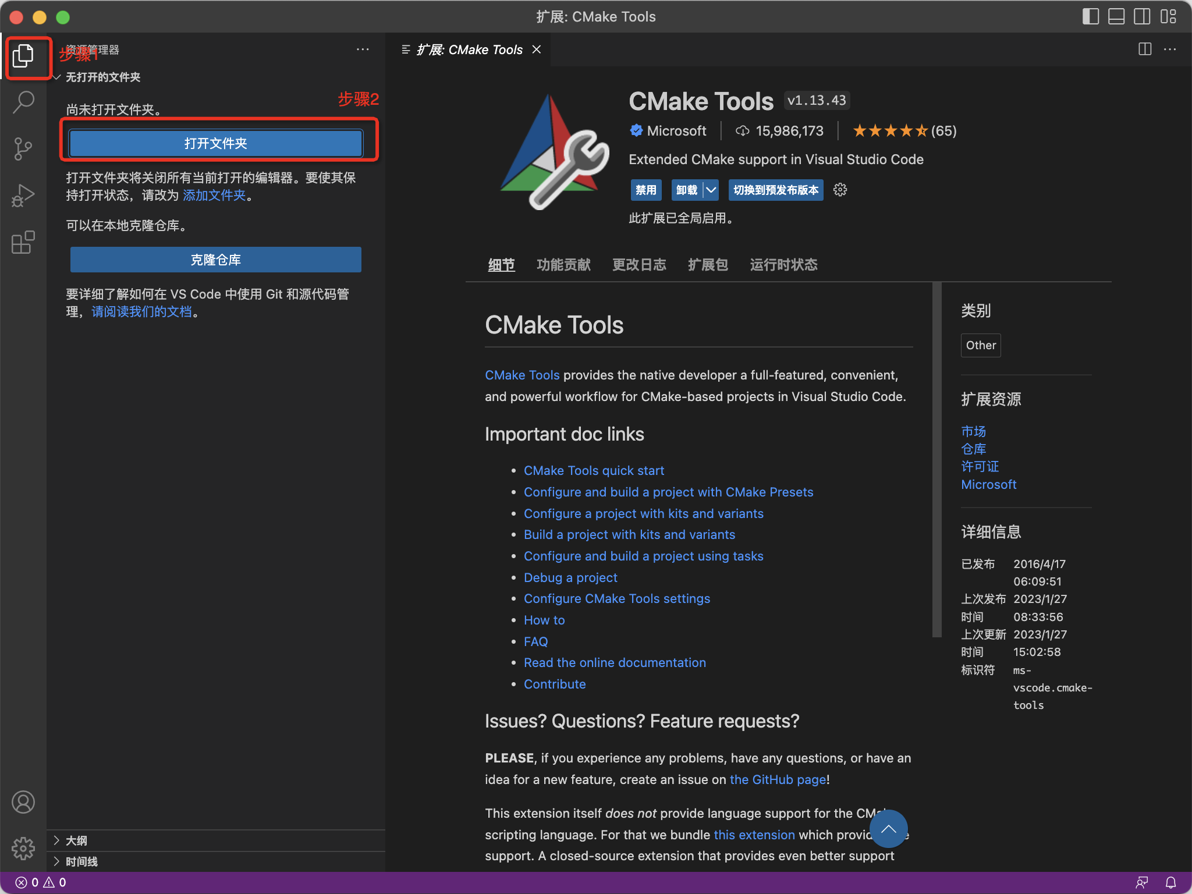Open Build a project with kits link
The height and width of the screenshot is (894, 1192).
[x=629, y=534]
